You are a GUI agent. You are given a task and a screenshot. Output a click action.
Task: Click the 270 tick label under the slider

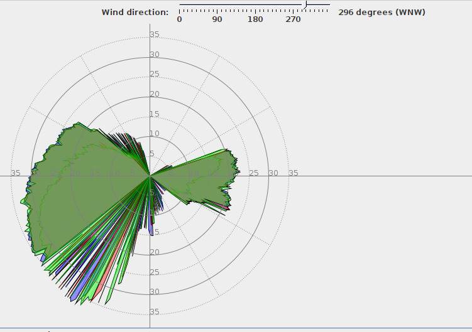pyautogui.click(x=293, y=19)
